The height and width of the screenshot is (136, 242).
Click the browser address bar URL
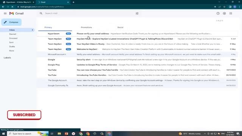(x=42, y=7)
